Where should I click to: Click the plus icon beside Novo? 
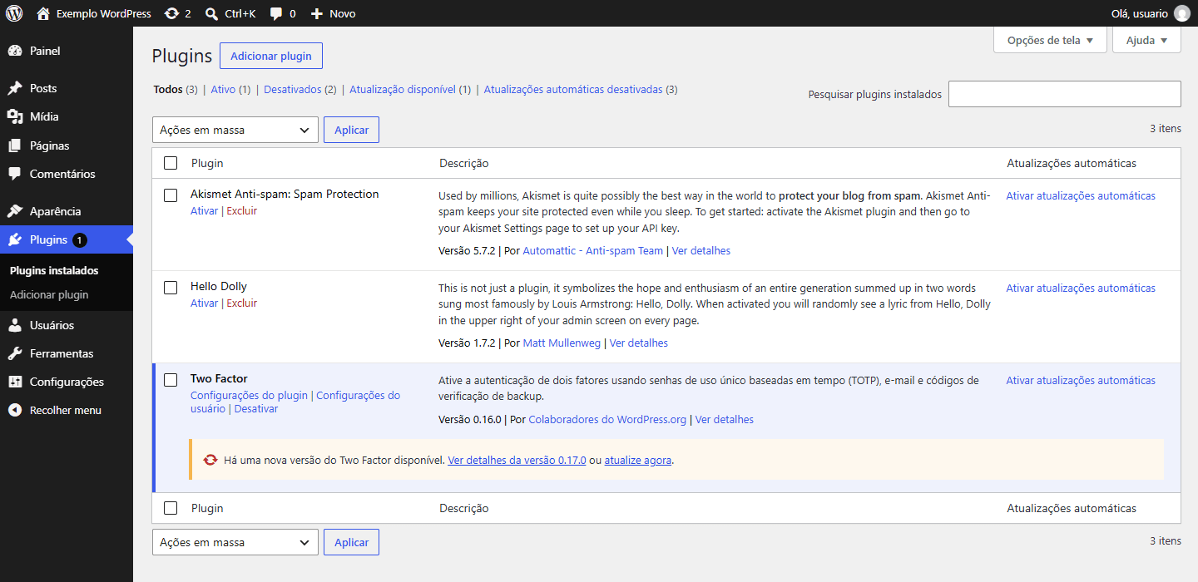317,13
